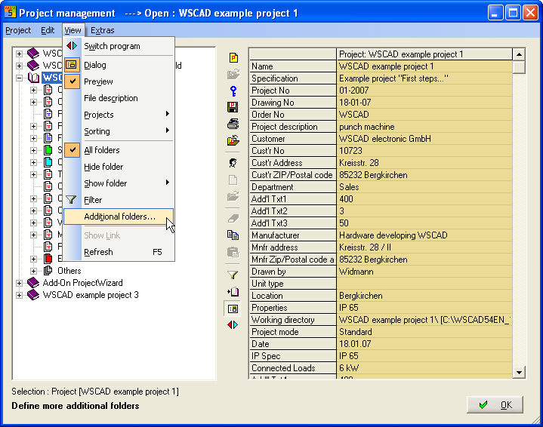The image size is (543, 427).
Task: Click the '6 kW' Connected Loads value
Action: [x=424, y=368]
